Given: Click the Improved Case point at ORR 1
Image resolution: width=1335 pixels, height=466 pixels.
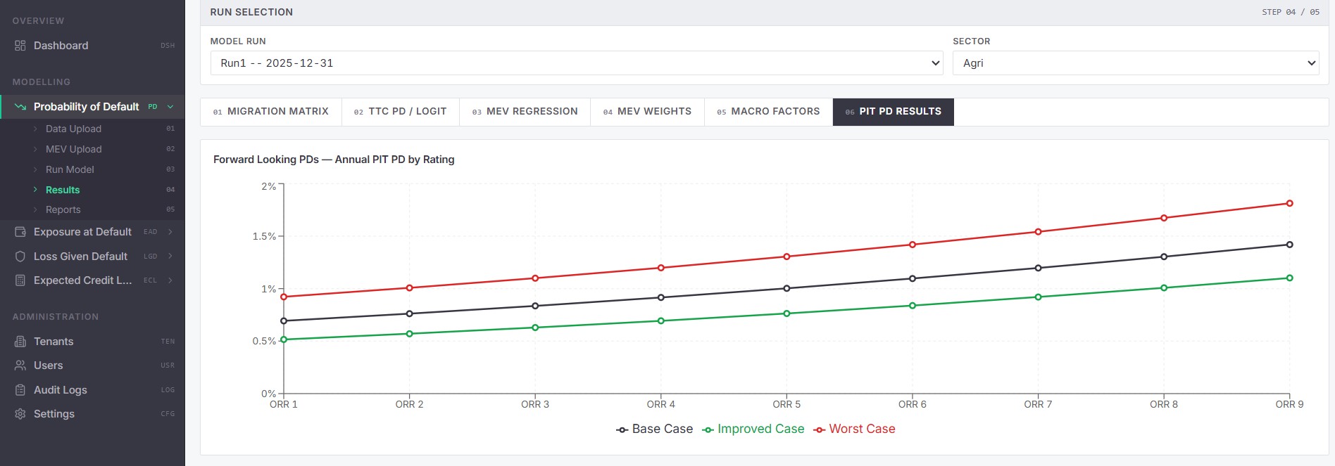Looking at the screenshot, I should click(x=284, y=339).
